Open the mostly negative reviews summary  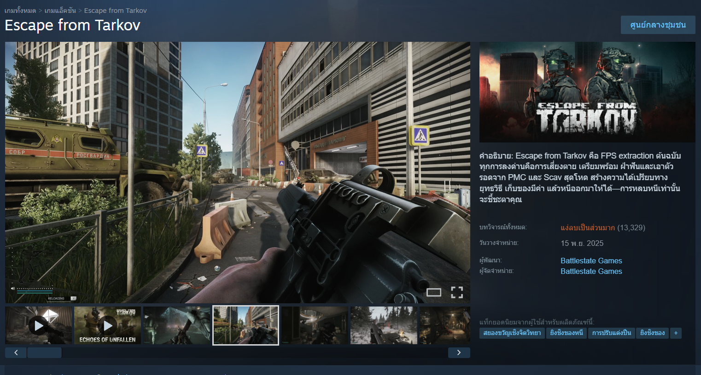587,227
